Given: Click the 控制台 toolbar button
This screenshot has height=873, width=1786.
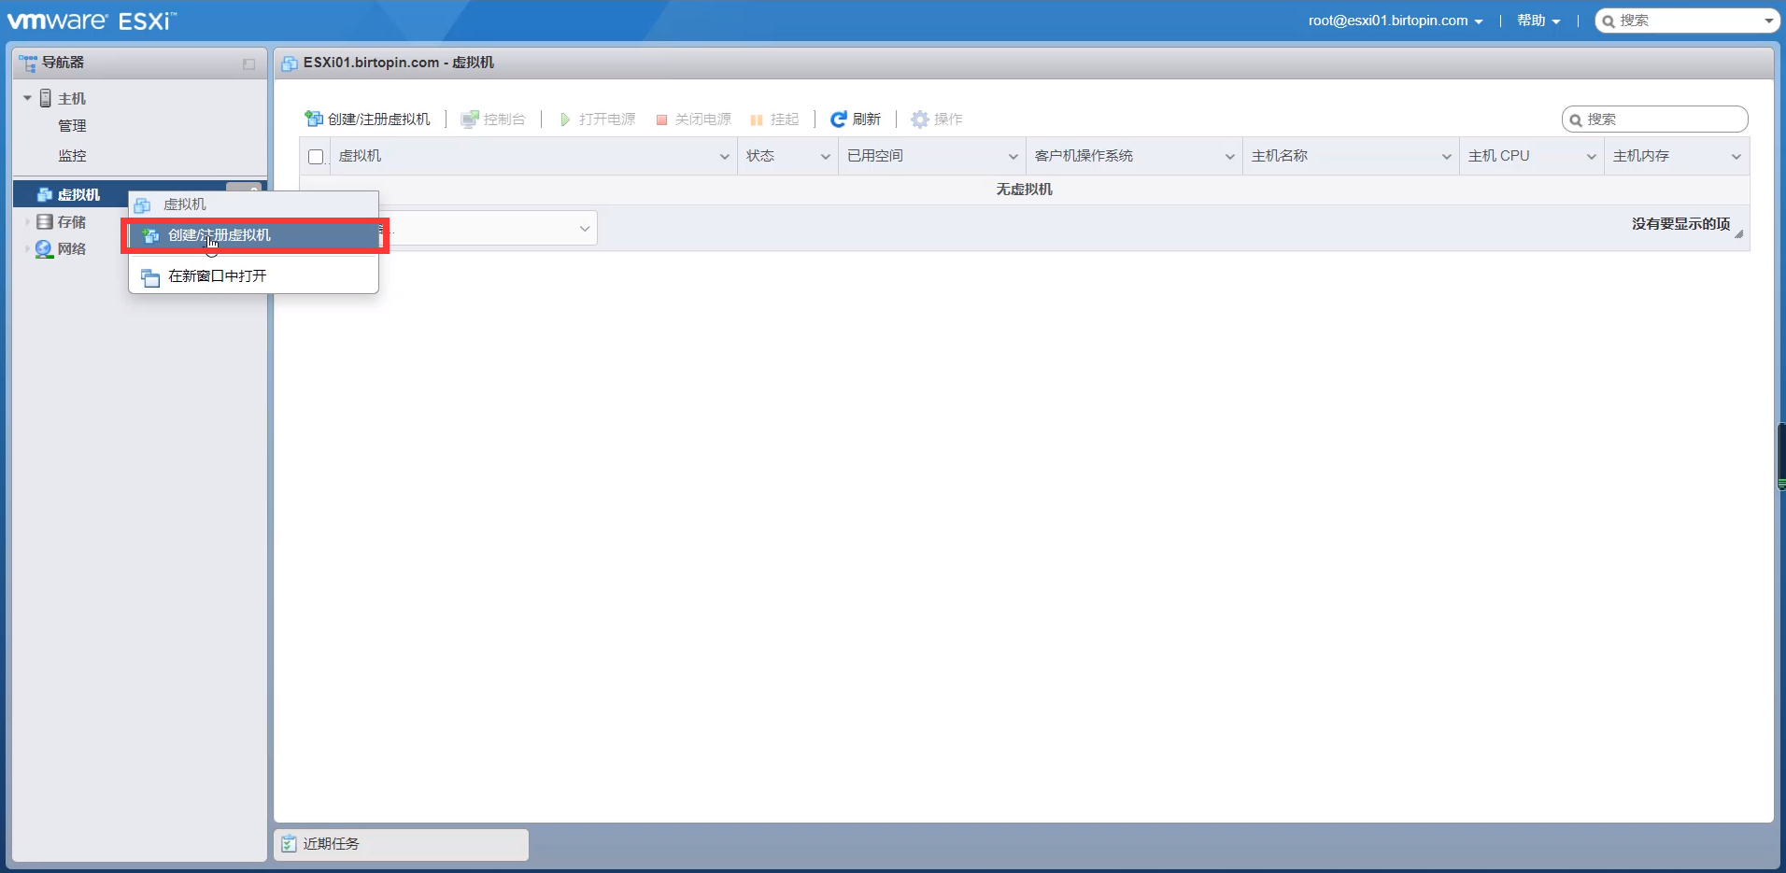Looking at the screenshot, I should pos(493,119).
